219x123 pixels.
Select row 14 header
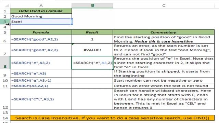(5, 118)
